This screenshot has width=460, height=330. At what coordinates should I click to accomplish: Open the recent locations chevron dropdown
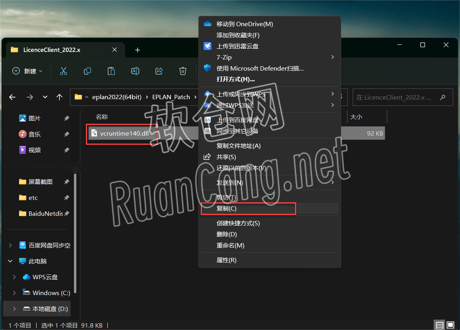coord(45,97)
